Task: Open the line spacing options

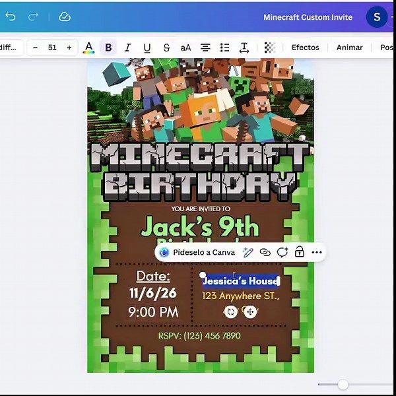Action: (x=244, y=48)
